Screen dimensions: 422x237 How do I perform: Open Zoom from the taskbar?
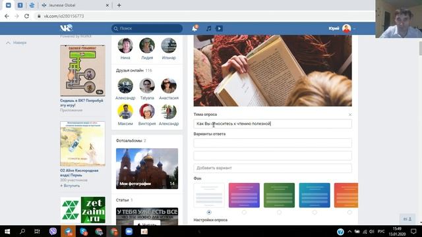(129, 231)
